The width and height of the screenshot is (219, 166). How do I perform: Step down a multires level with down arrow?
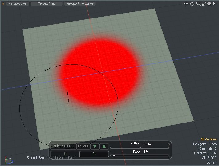[x=95, y=146]
